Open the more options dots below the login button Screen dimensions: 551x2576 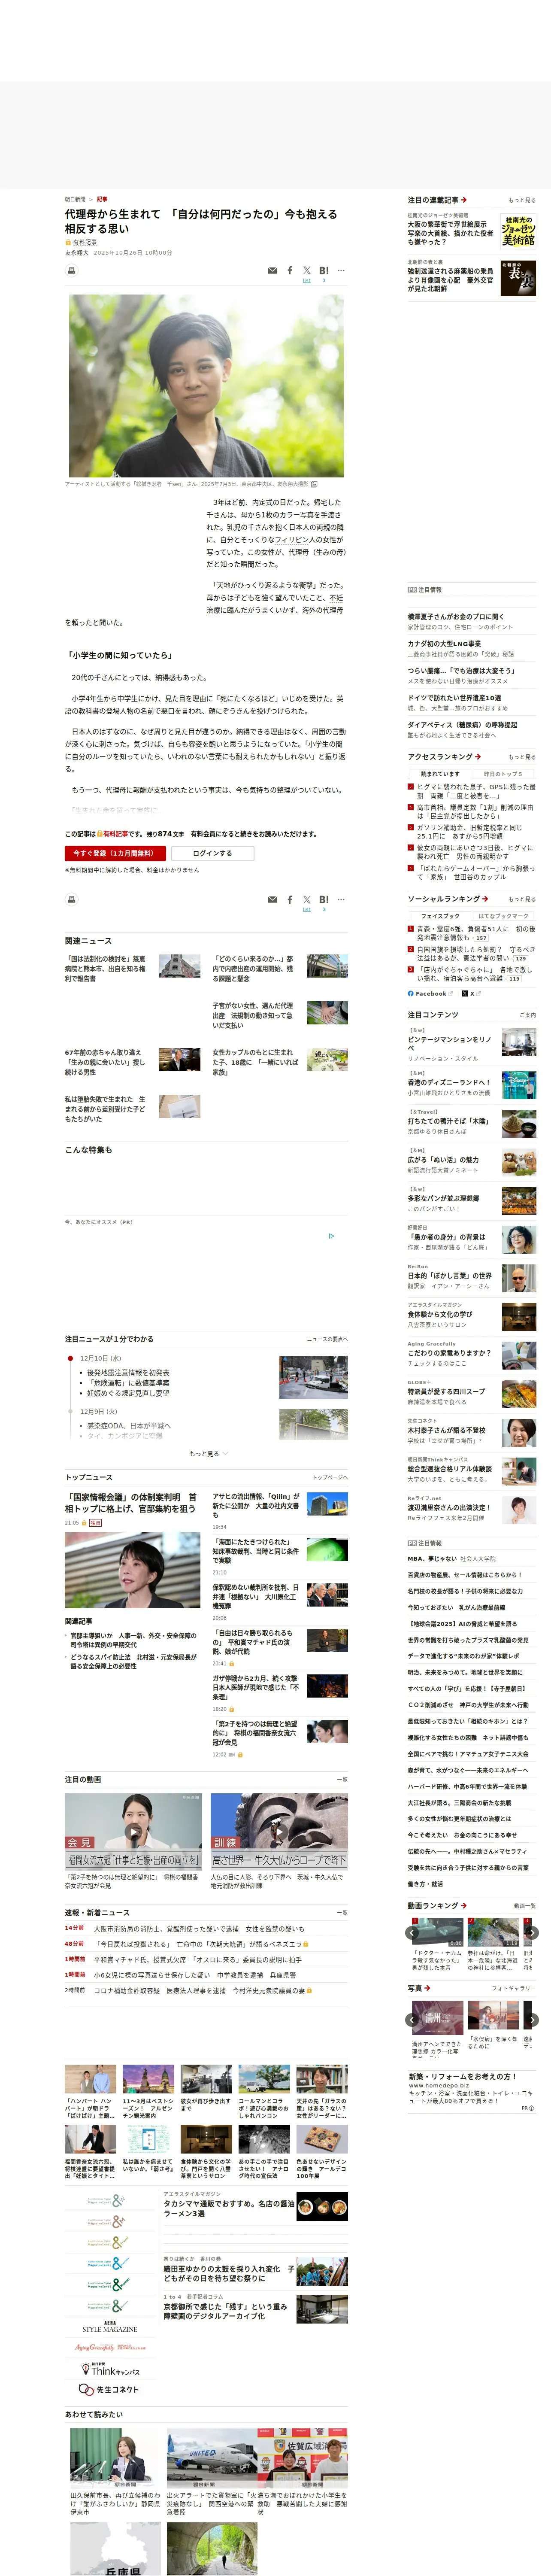341,899
